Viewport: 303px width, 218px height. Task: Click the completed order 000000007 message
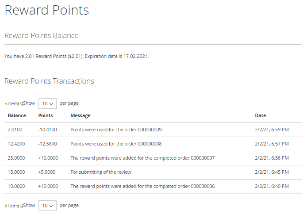point(142,158)
